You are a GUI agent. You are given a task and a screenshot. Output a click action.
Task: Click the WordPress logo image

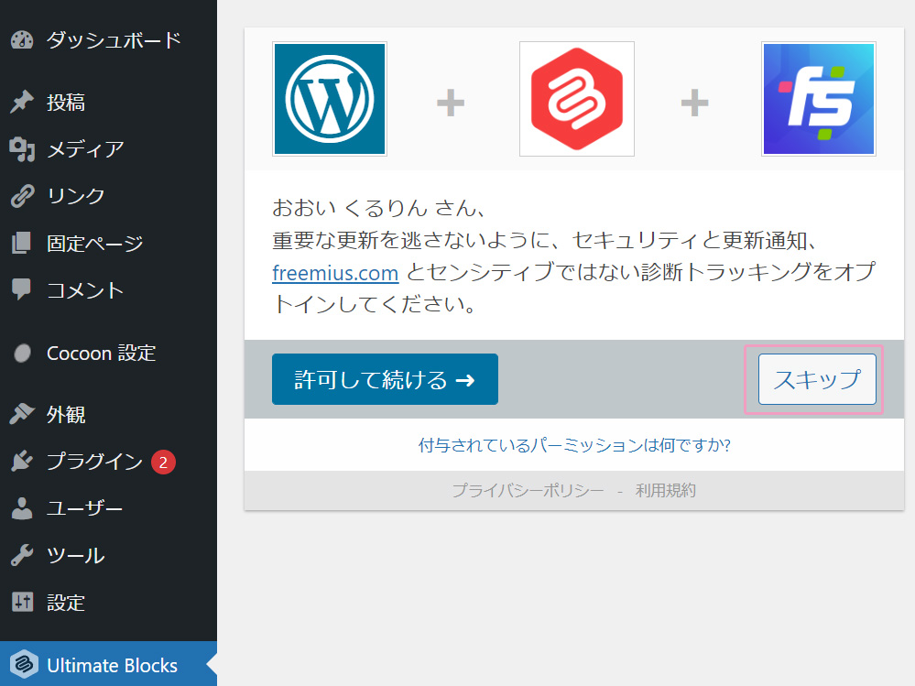(x=330, y=99)
